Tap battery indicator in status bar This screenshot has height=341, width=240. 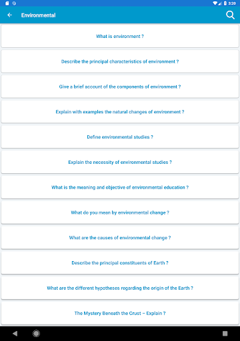click(x=225, y=3)
